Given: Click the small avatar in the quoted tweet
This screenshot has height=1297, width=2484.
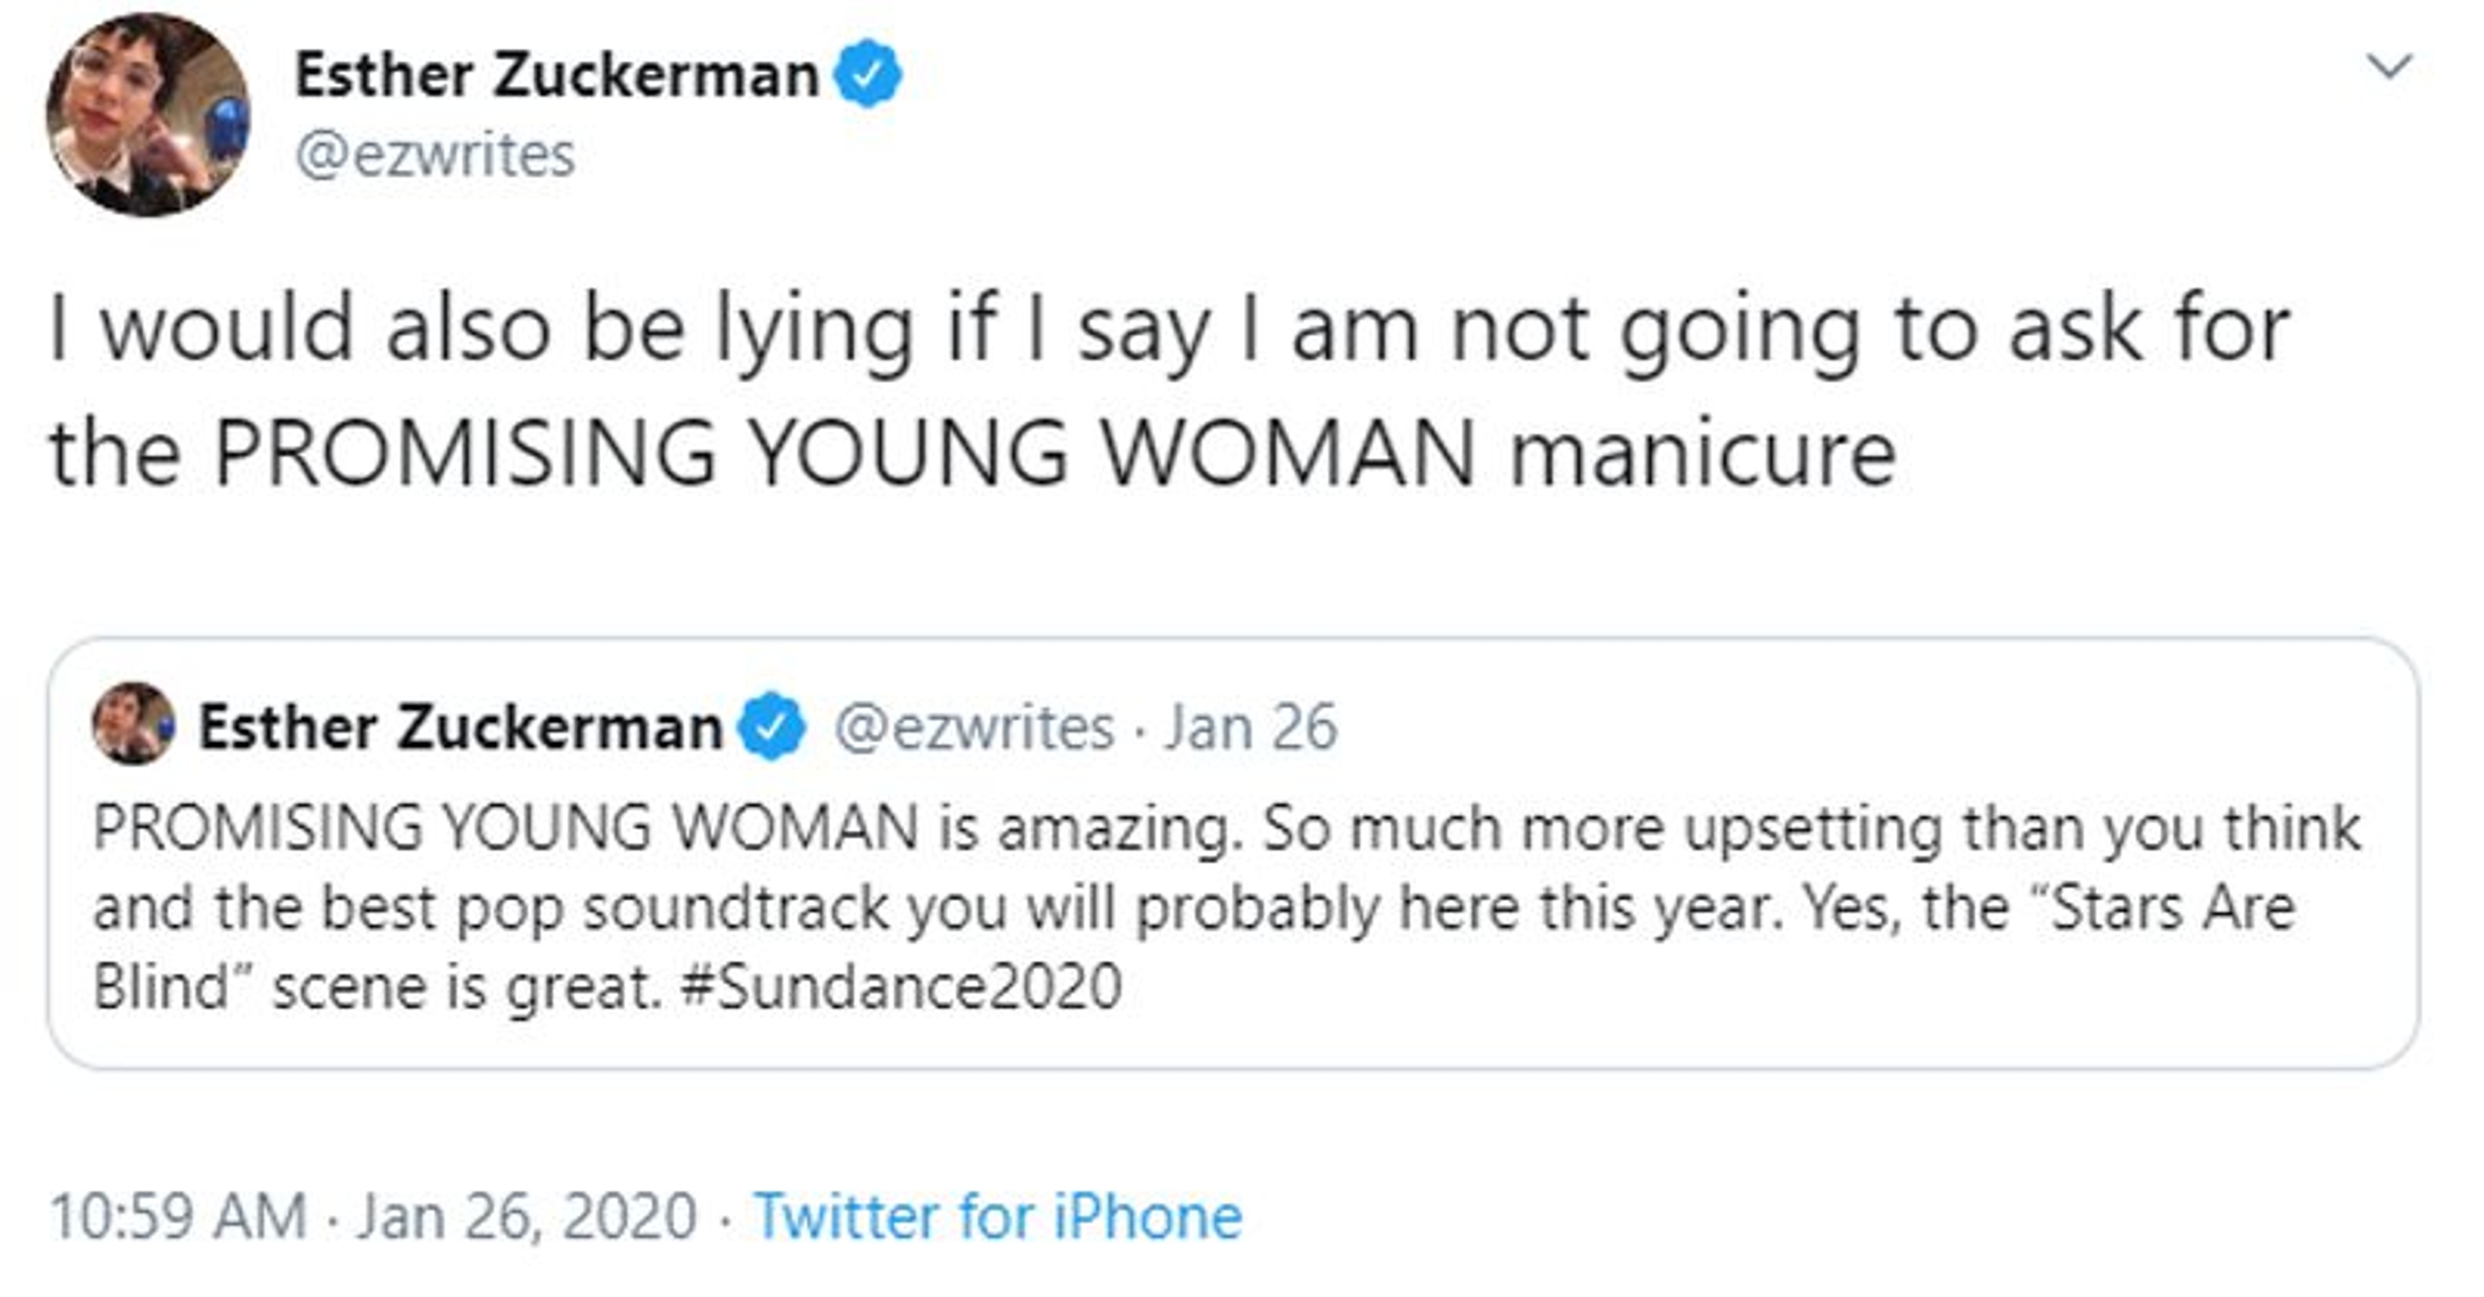Looking at the screenshot, I should click(x=133, y=724).
